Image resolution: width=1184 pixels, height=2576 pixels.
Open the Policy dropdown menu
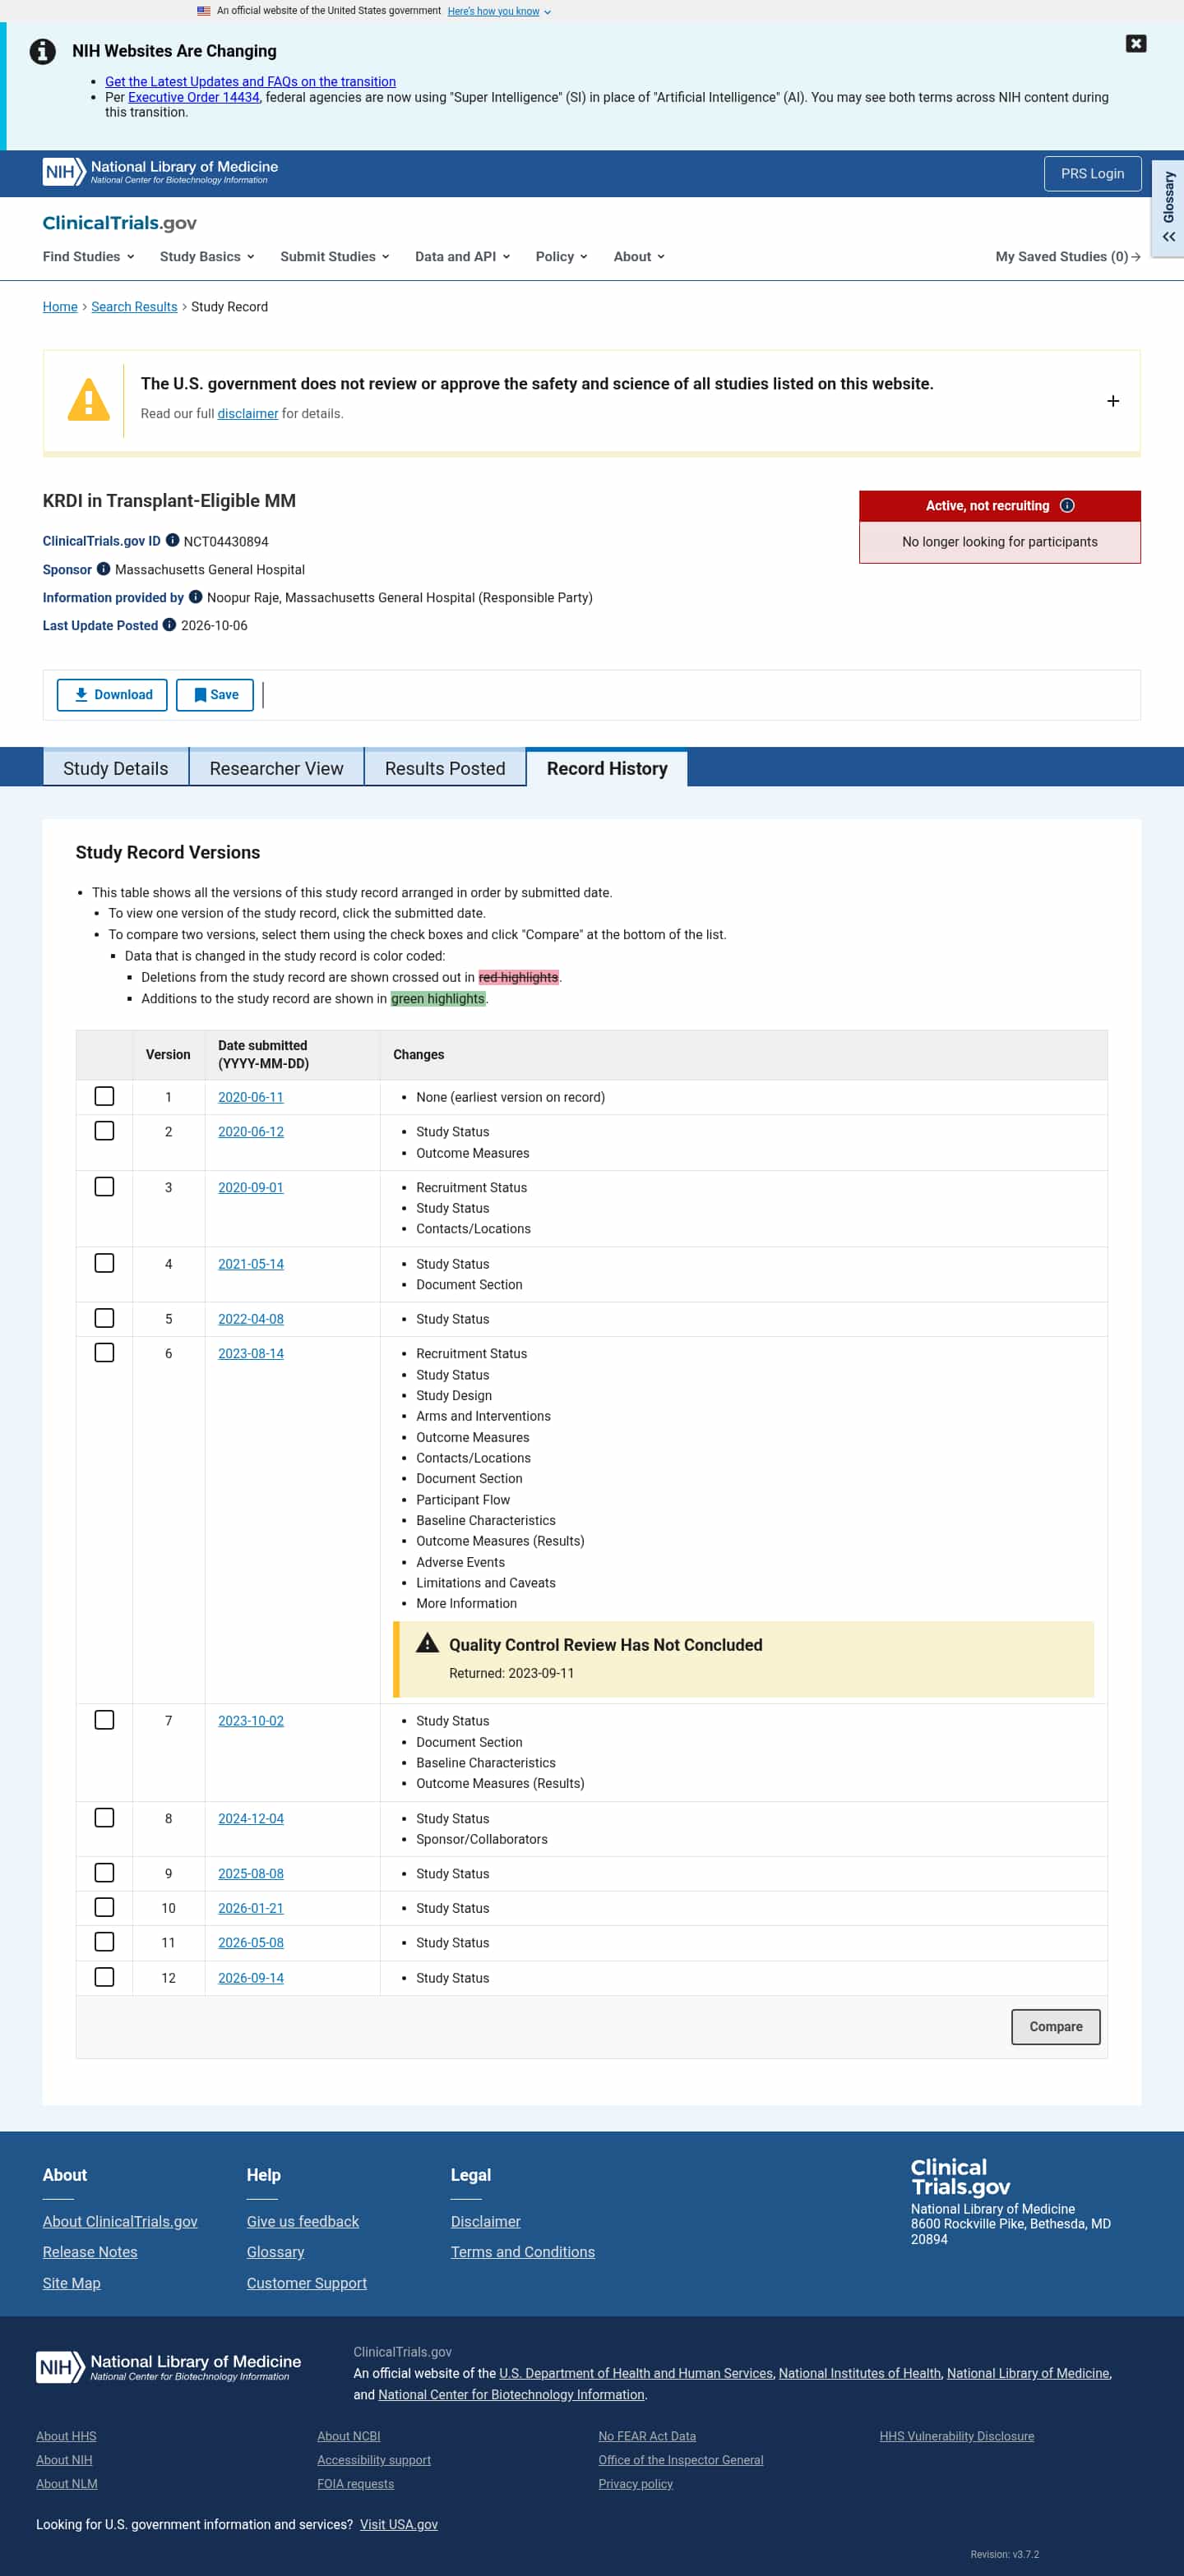[562, 256]
